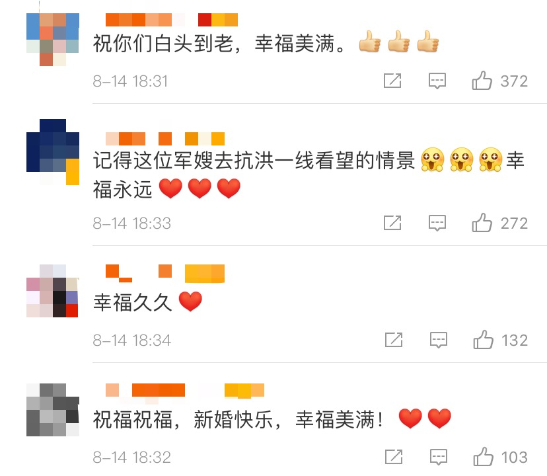Open avatar of the first commenter
The image size is (547, 476).
pos(53,40)
